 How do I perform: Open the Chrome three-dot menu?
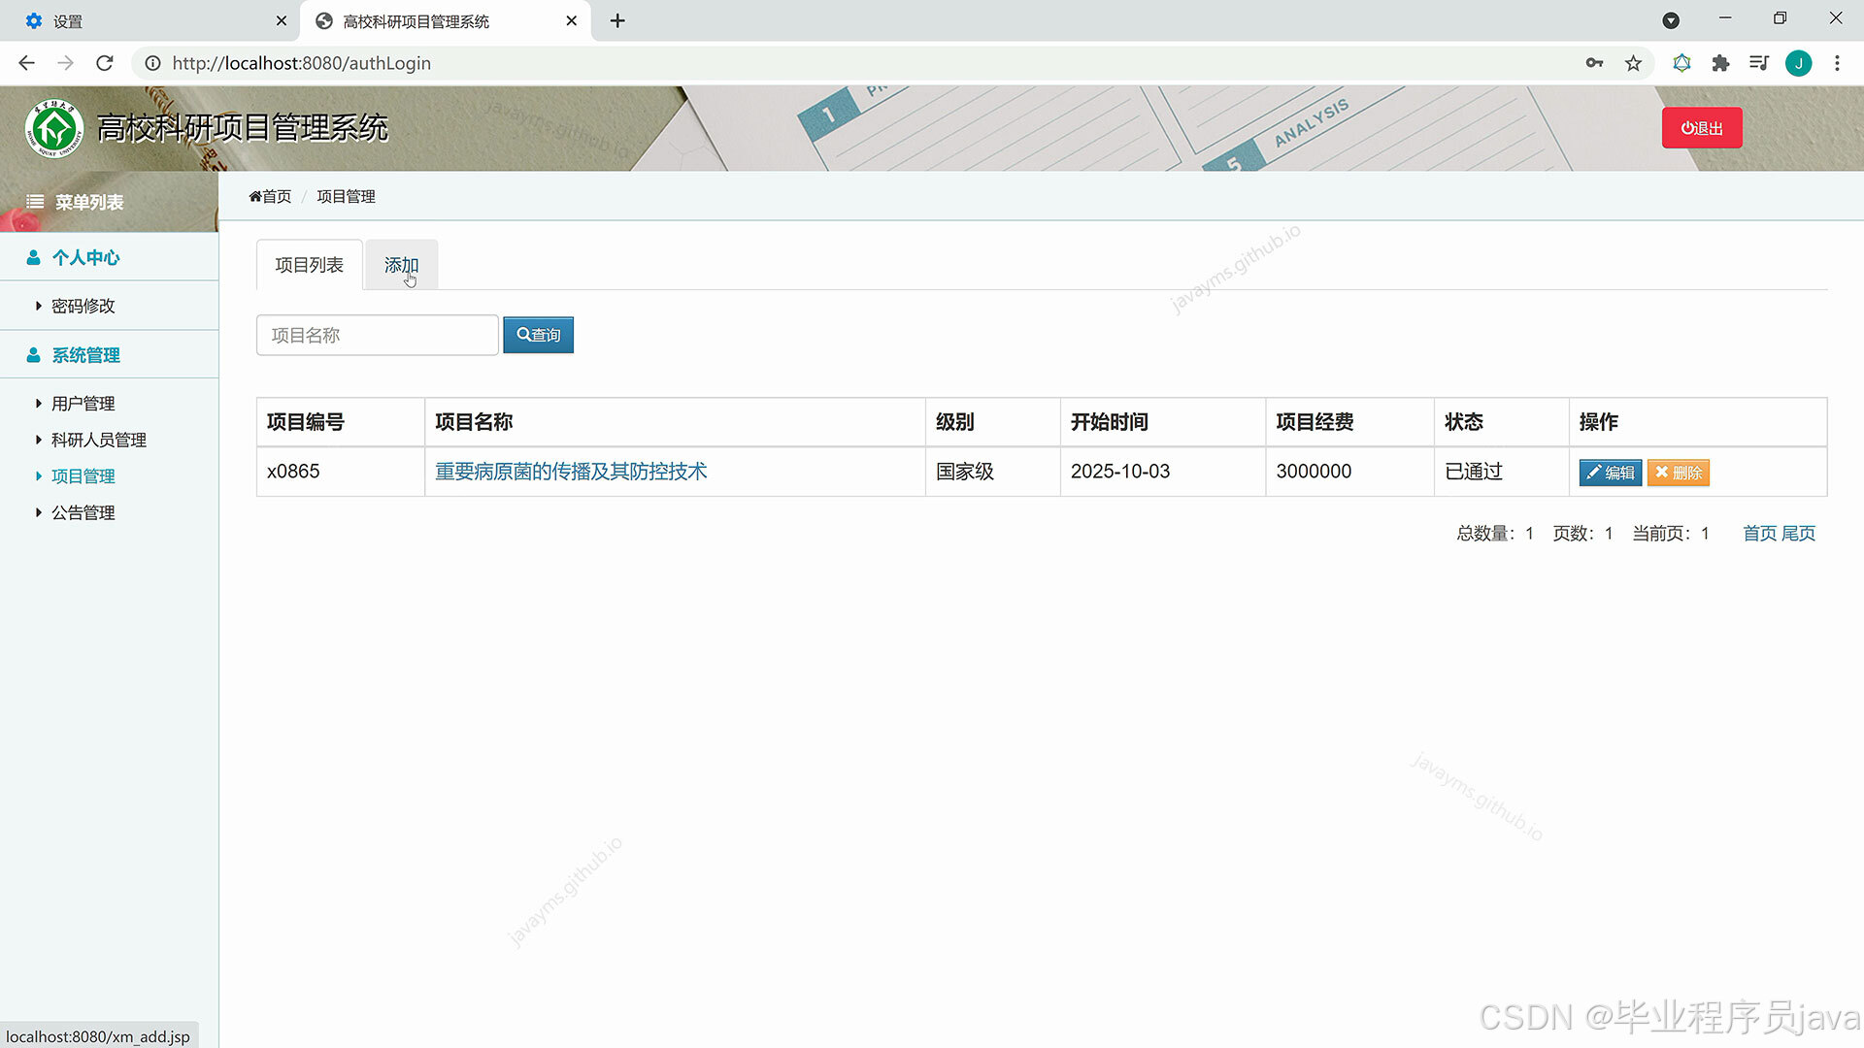click(1837, 63)
